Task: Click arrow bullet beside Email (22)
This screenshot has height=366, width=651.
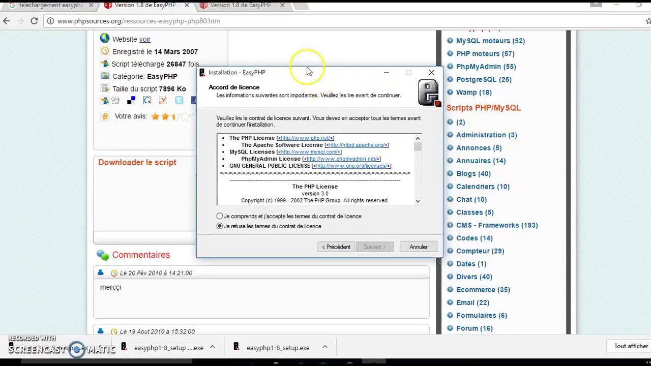Action: (x=450, y=302)
